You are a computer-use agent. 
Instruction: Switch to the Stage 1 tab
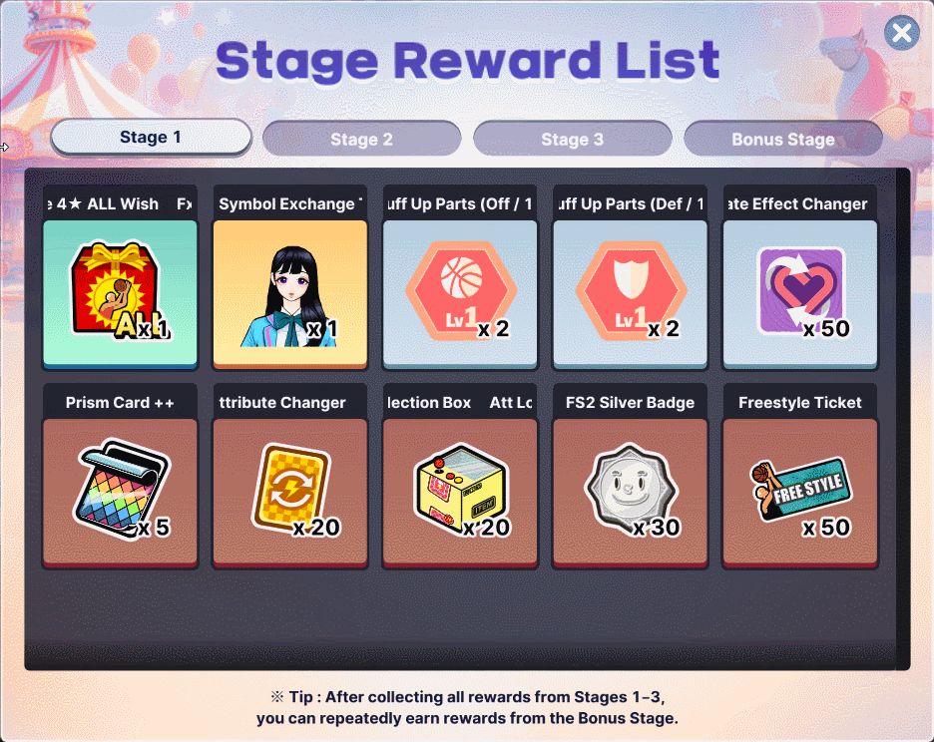click(151, 137)
